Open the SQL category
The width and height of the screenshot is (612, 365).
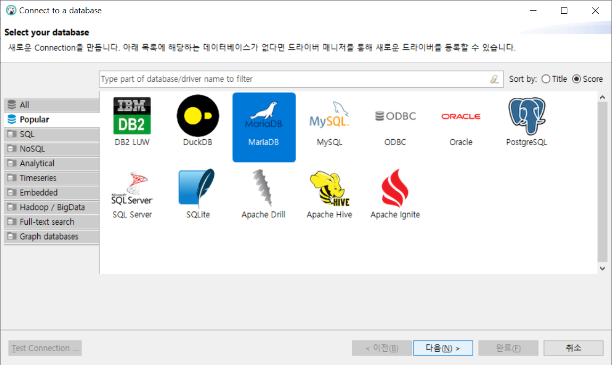click(x=52, y=134)
